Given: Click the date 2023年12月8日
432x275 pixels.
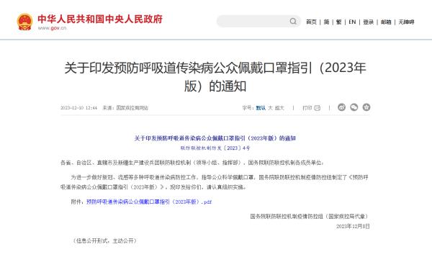Looking at the screenshot, I should tap(353, 227).
